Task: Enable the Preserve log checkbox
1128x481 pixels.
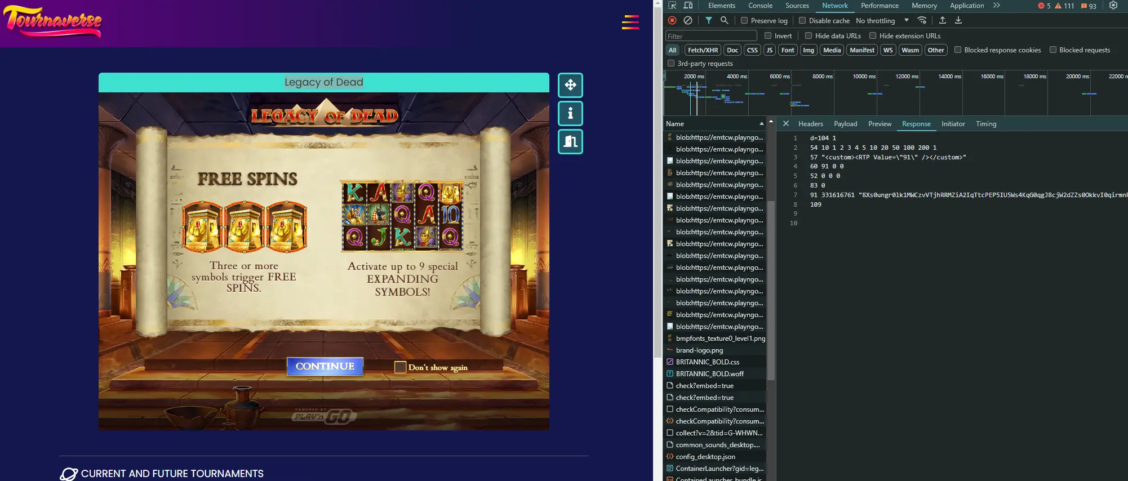Action: (744, 20)
